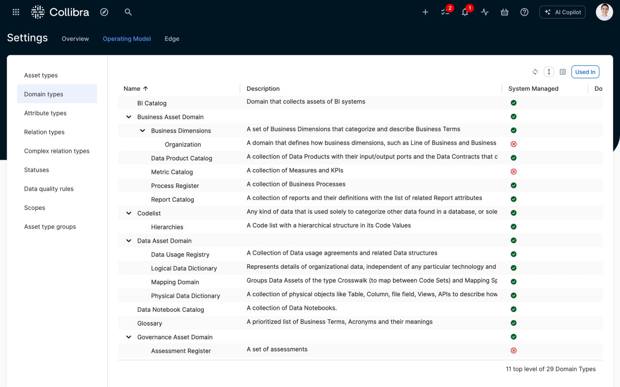Viewport: 620px width, 387px height.
Task: Open the apps grid menu
Action: pos(16,12)
